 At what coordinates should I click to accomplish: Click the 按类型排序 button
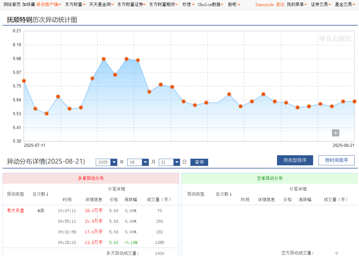click(x=295, y=160)
